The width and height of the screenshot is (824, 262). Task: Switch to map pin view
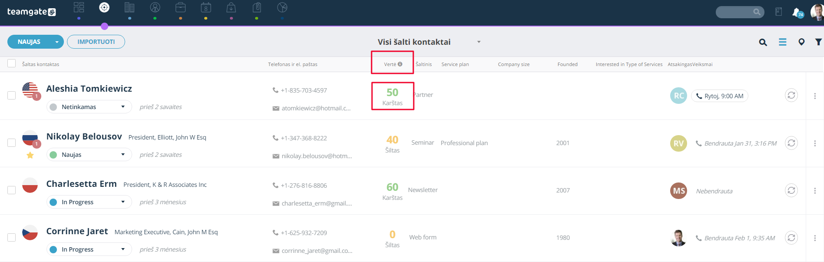click(x=801, y=42)
